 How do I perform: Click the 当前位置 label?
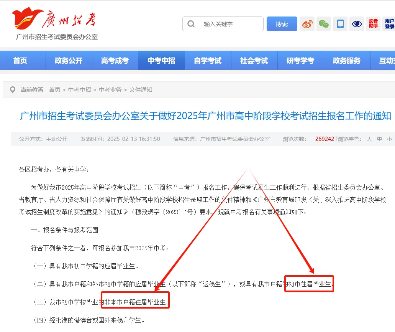pos(32,89)
